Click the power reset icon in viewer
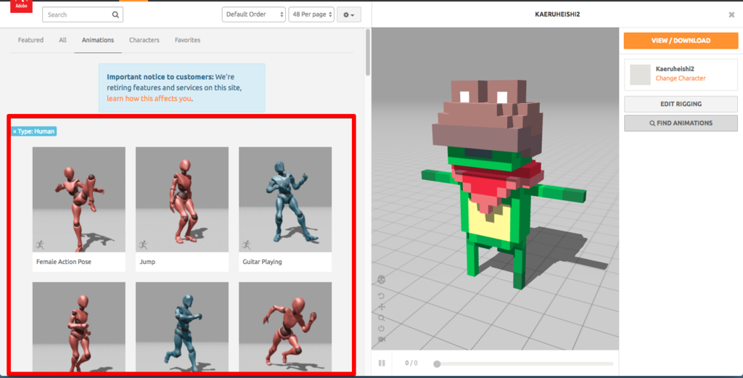 [382, 328]
